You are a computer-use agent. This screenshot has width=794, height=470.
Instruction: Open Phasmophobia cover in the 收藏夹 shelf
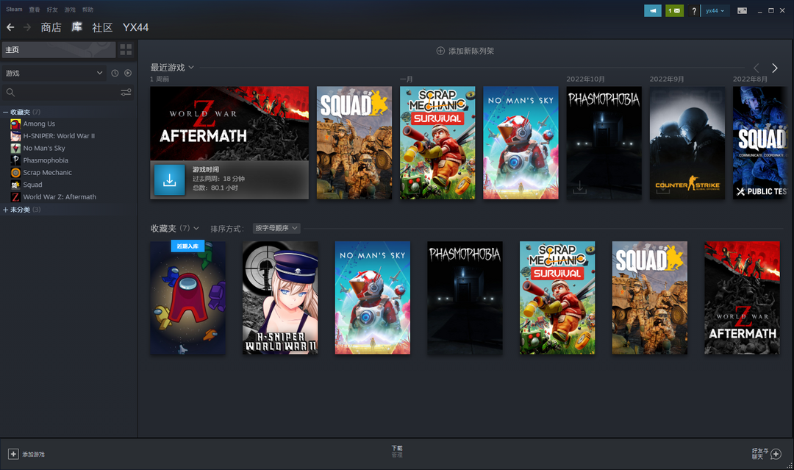pos(465,298)
